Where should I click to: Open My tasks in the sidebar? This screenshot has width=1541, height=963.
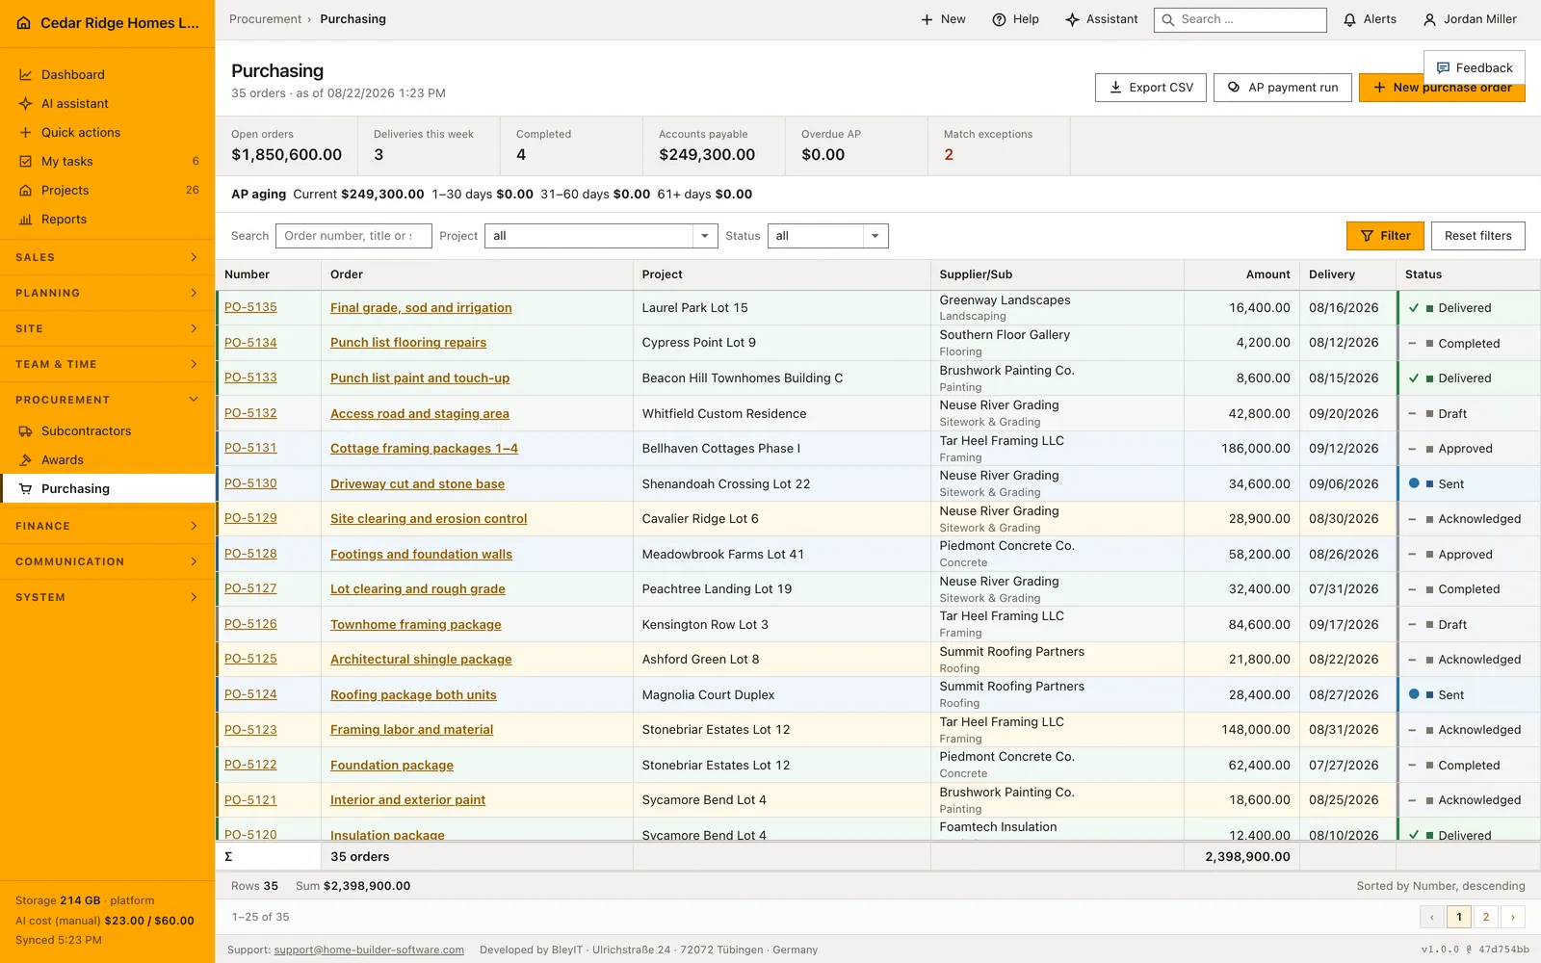tap(107, 162)
